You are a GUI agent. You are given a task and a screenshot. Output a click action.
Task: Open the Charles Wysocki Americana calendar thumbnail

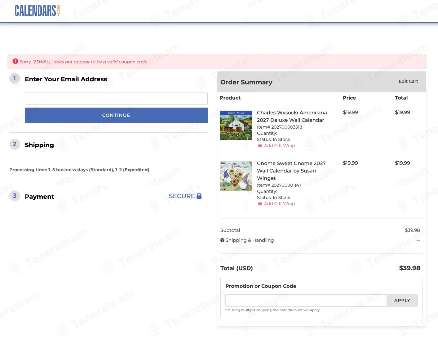coord(236,125)
